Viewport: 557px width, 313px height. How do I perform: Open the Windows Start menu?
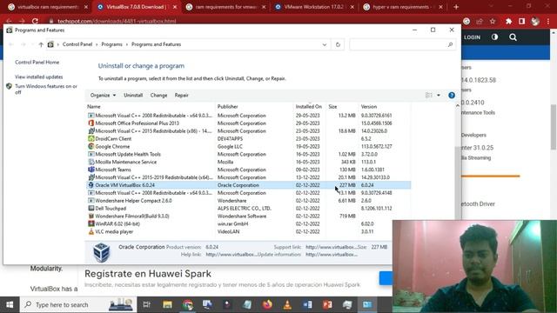(10, 304)
